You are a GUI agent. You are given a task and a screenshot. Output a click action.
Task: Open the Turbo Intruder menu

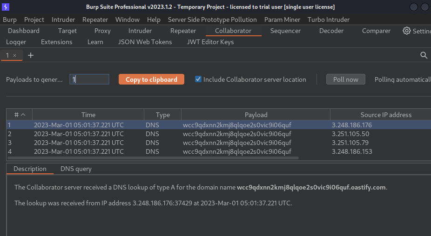329,20
